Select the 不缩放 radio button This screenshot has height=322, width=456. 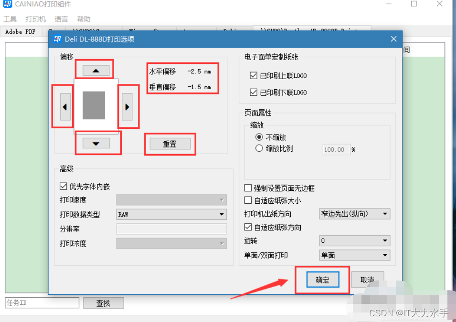click(259, 137)
